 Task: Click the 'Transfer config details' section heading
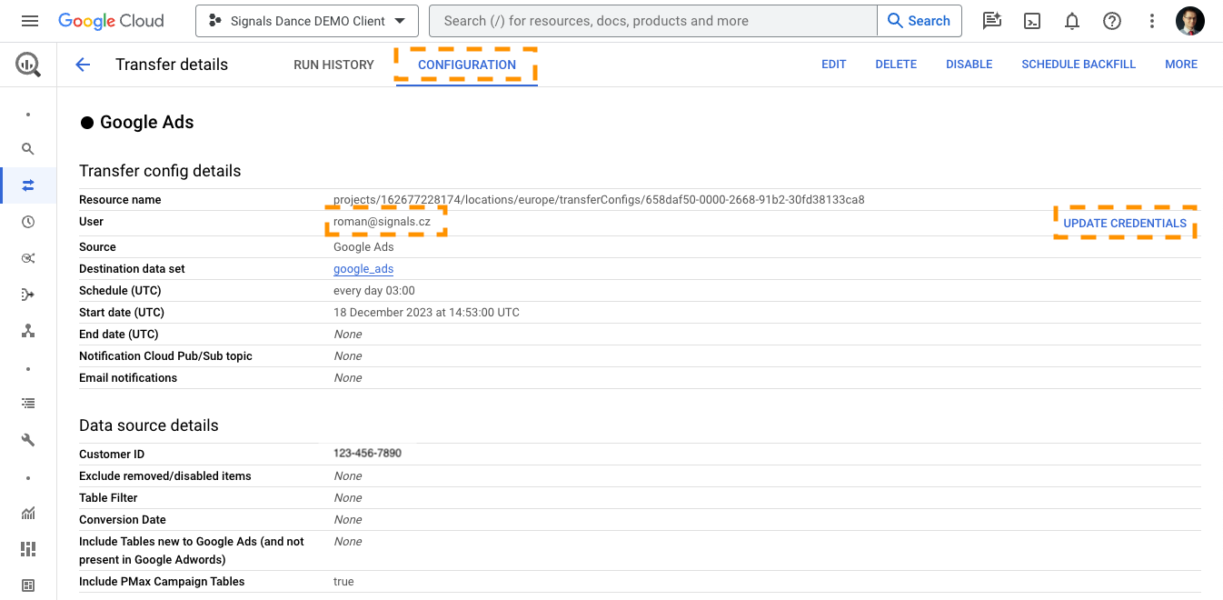click(x=160, y=171)
